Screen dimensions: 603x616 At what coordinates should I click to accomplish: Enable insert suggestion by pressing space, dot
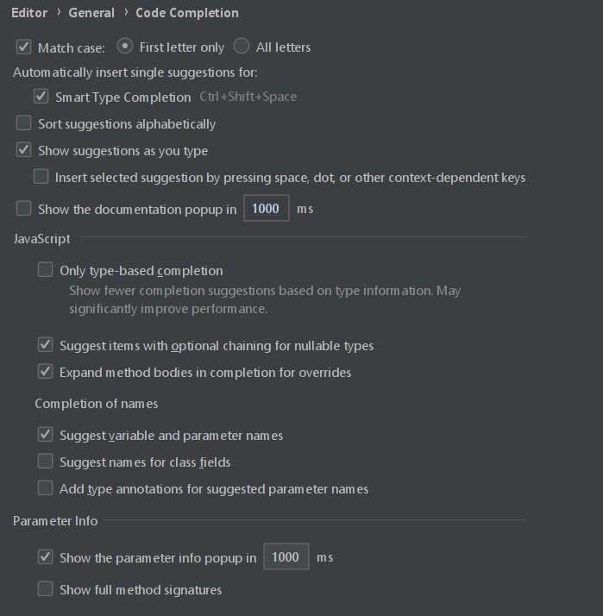(41, 176)
